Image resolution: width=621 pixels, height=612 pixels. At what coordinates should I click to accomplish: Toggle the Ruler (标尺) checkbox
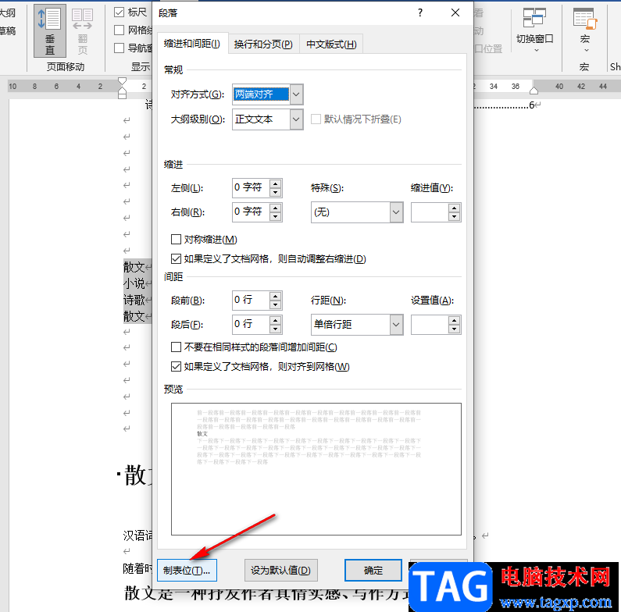coord(120,12)
